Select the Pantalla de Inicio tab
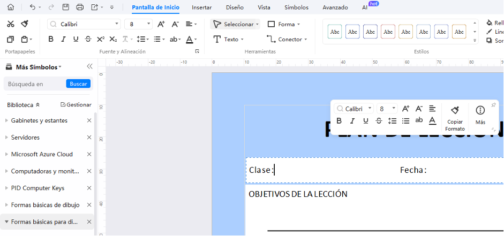Viewport: 504px width, 236px height. (x=155, y=7)
